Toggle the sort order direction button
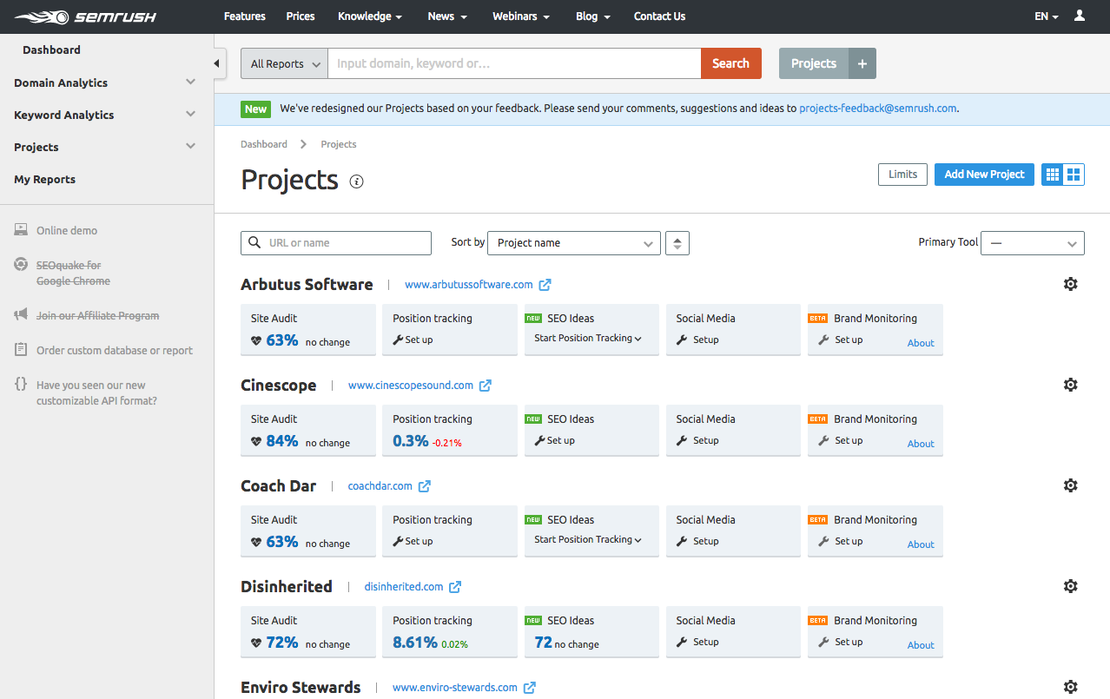The height and width of the screenshot is (699, 1110). (677, 243)
